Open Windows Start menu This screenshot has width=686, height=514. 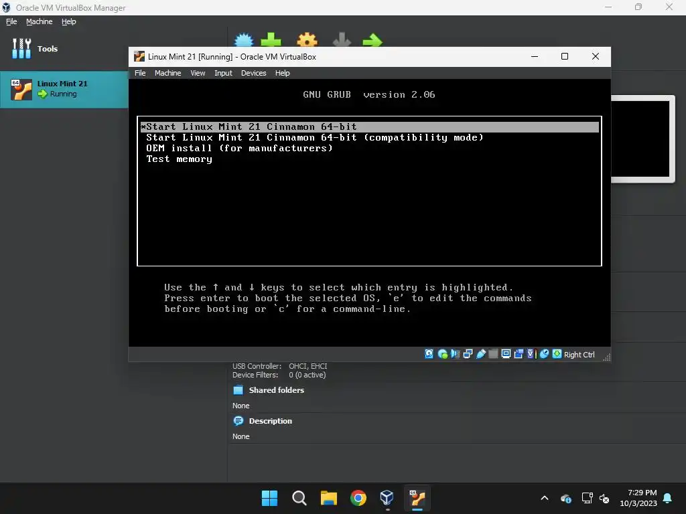pyautogui.click(x=269, y=498)
